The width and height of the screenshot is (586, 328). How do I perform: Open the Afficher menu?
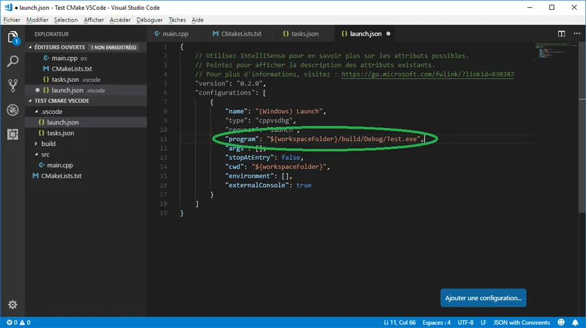point(94,19)
